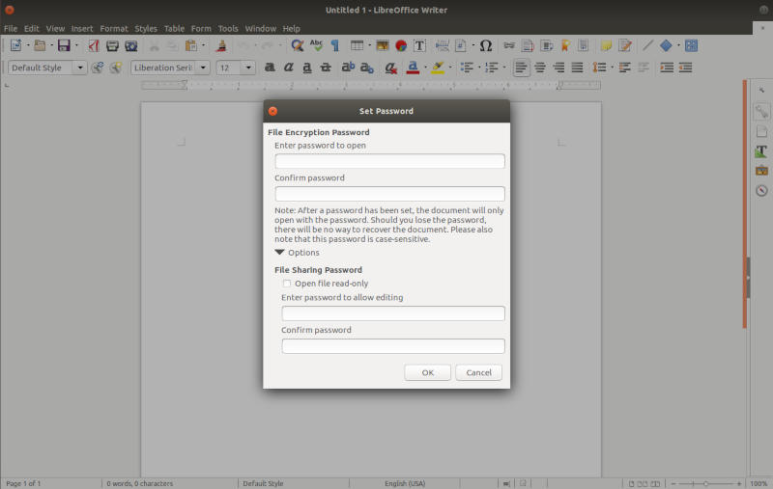Click Insert Comment sticky note icon
The image size is (773, 489).
[607, 45]
